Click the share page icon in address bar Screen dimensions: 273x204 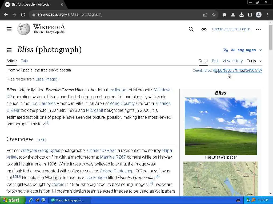[x=205, y=15]
